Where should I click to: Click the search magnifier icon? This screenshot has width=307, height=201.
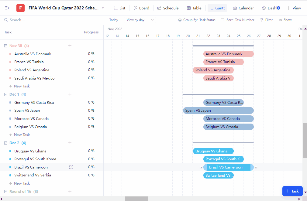6,20
